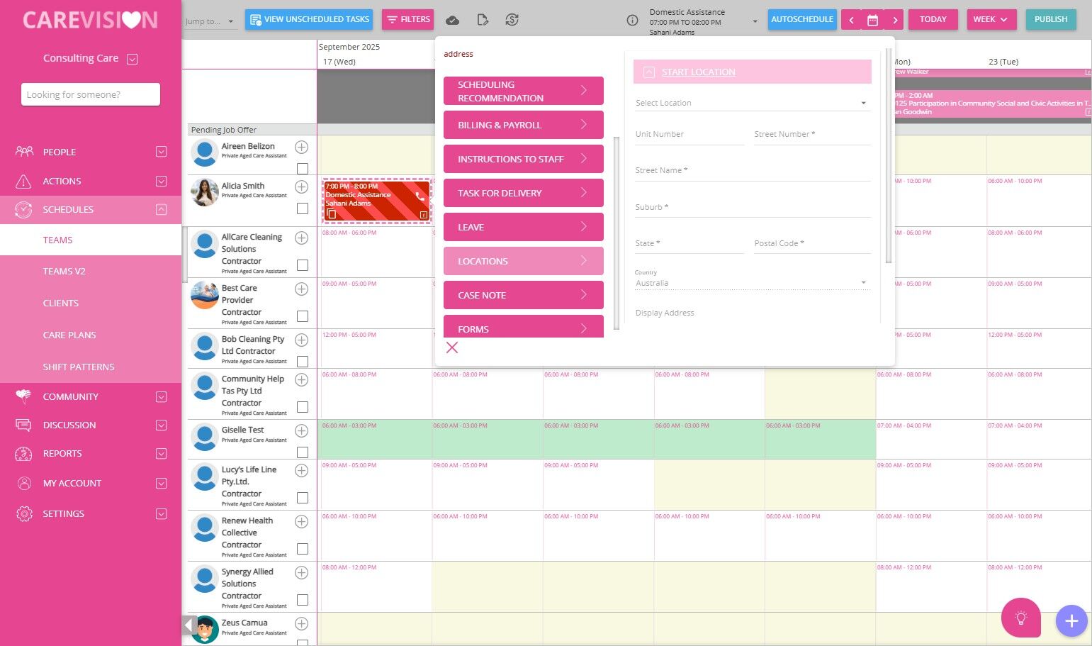Click the plus icon for Synergy Allied Solutions
The height and width of the screenshot is (646, 1092).
pyautogui.click(x=302, y=572)
